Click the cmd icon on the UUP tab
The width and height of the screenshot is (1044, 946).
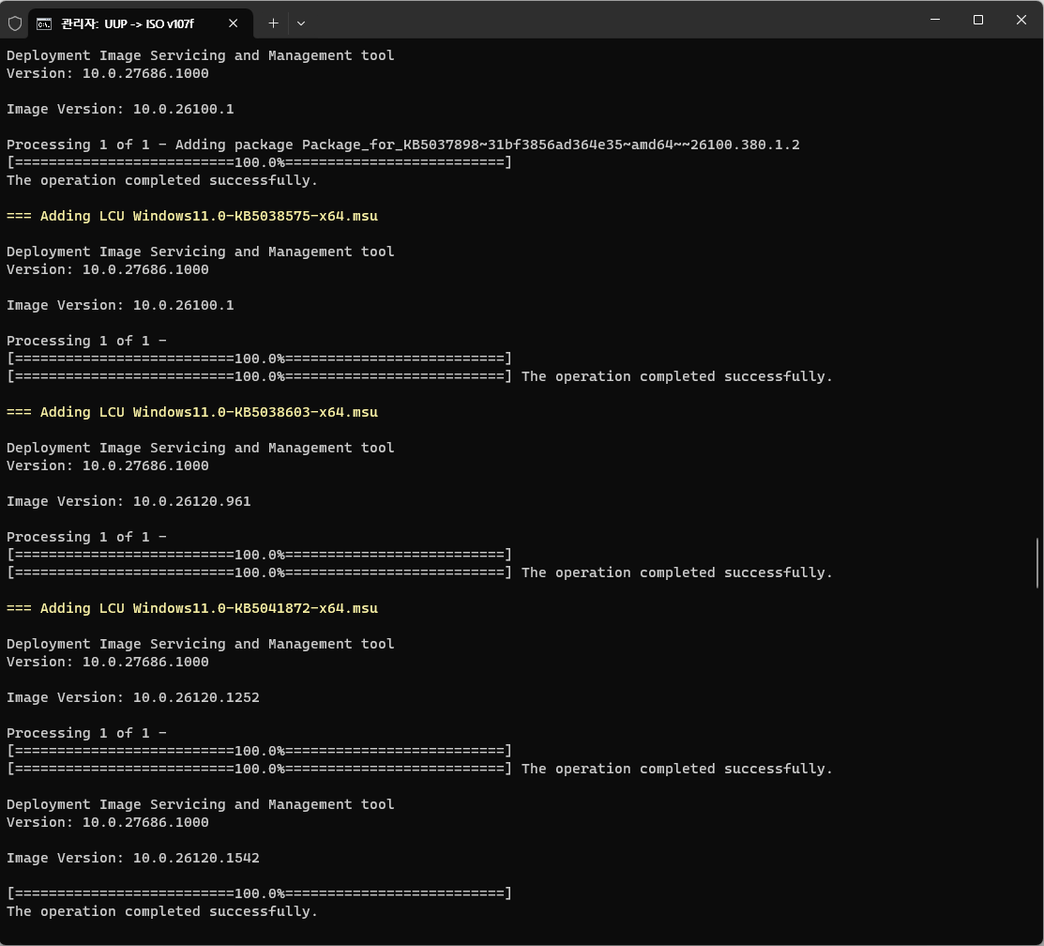point(44,24)
